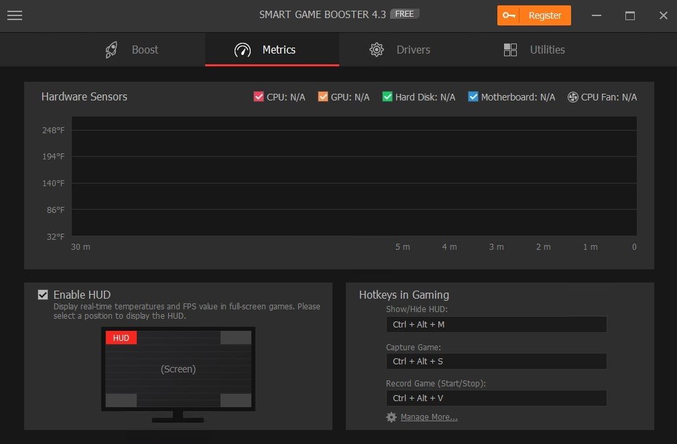Maximize the Smart Game Booster window
The height and width of the screenshot is (444, 677).
pos(630,15)
